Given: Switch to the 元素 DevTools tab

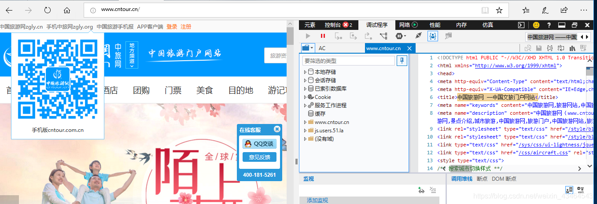Looking at the screenshot, I should tap(310, 25).
